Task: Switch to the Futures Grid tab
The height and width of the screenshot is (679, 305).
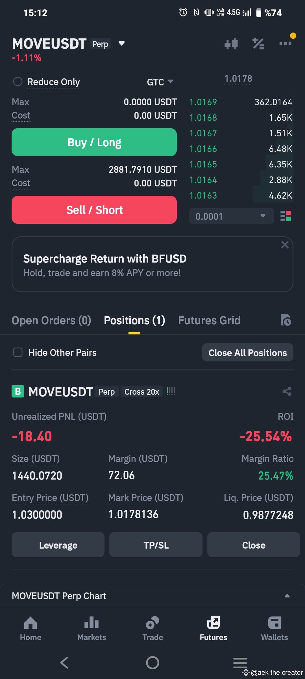Action: pyautogui.click(x=209, y=320)
